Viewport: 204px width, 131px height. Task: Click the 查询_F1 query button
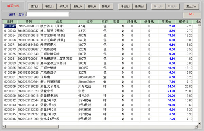(35, 6)
